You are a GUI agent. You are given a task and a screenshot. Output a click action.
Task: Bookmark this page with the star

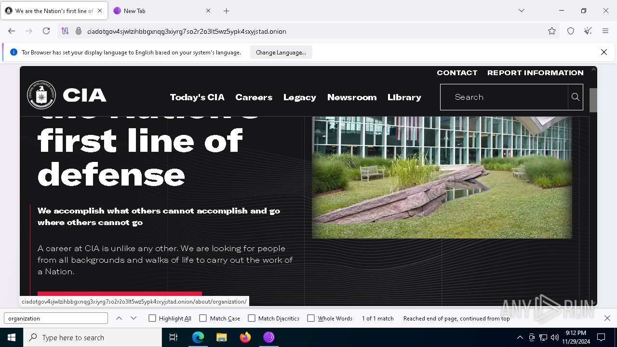[552, 31]
